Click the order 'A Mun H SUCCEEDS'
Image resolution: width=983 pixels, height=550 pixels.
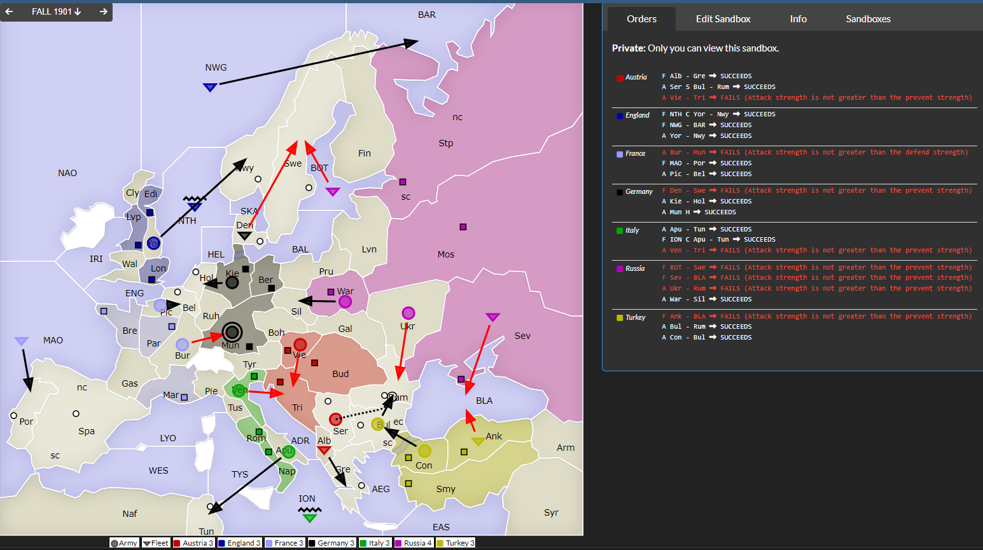point(699,212)
